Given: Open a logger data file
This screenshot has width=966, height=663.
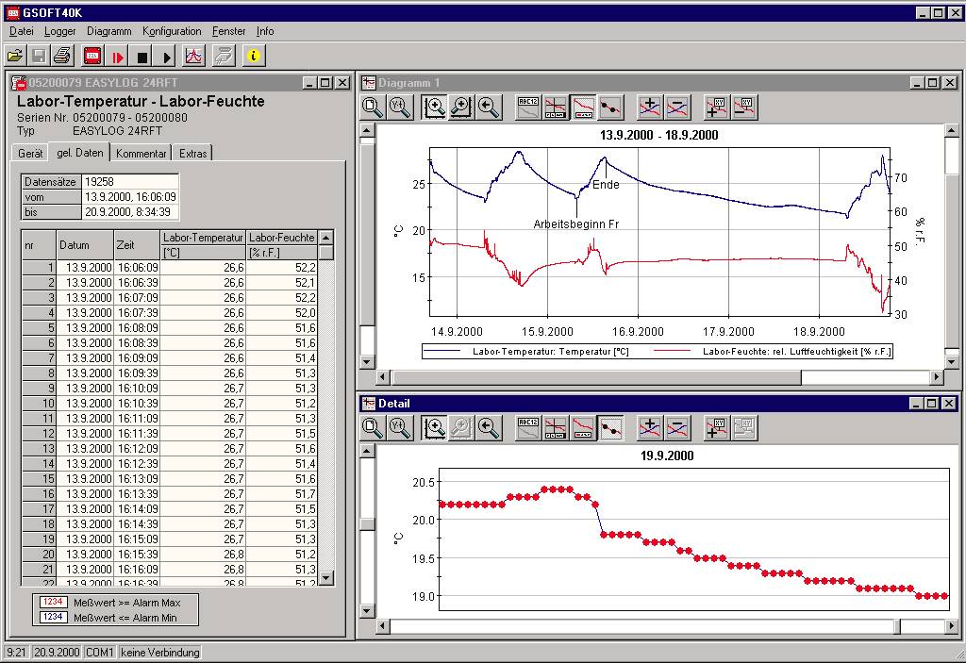Looking at the screenshot, I should [x=17, y=55].
